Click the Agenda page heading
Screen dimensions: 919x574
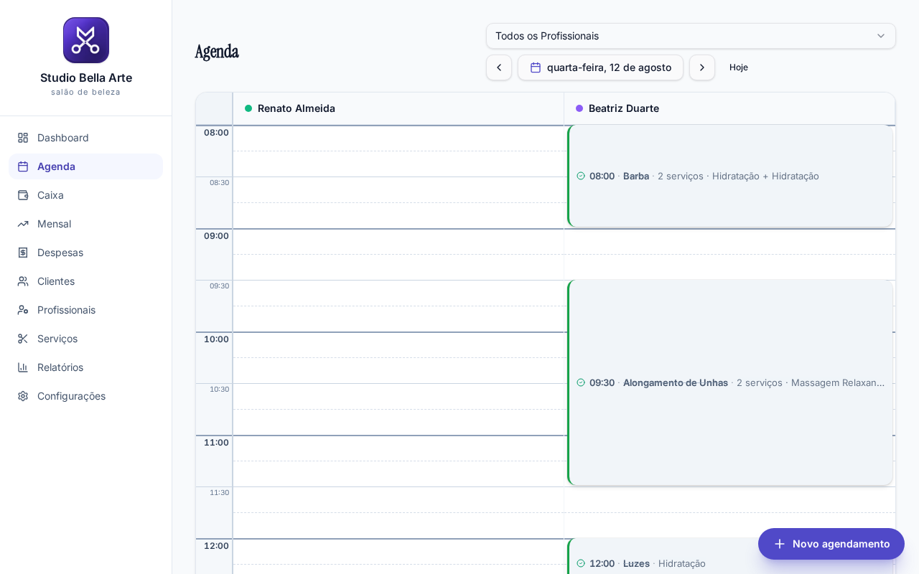[217, 52]
